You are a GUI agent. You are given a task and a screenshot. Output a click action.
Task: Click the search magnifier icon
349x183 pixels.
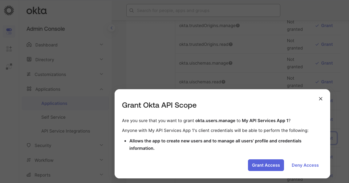pos(132,10)
